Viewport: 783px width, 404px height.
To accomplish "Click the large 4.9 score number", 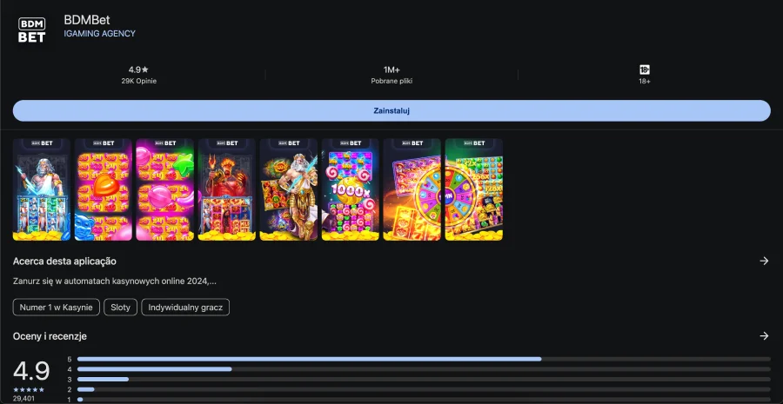I will click(31, 371).
